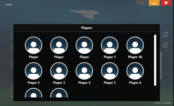Select the Player 1 avatar
The width and height of the screenshot is (174, 106).
coord(110,45)
